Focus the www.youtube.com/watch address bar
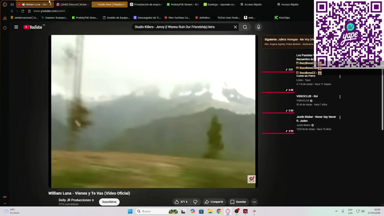This screenshot has height=216, width=384. pyautogui.click(x=49, y=11)
